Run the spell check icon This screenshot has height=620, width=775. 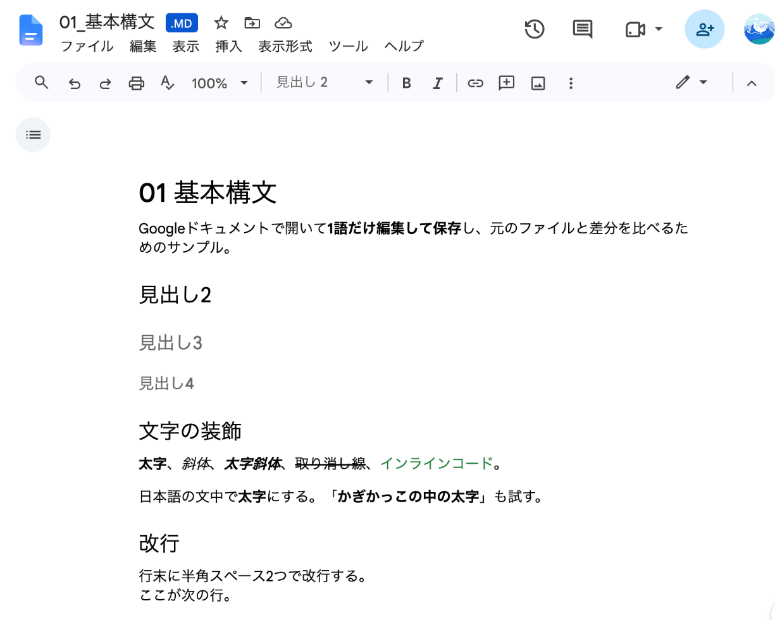click(x=167, y=83)
